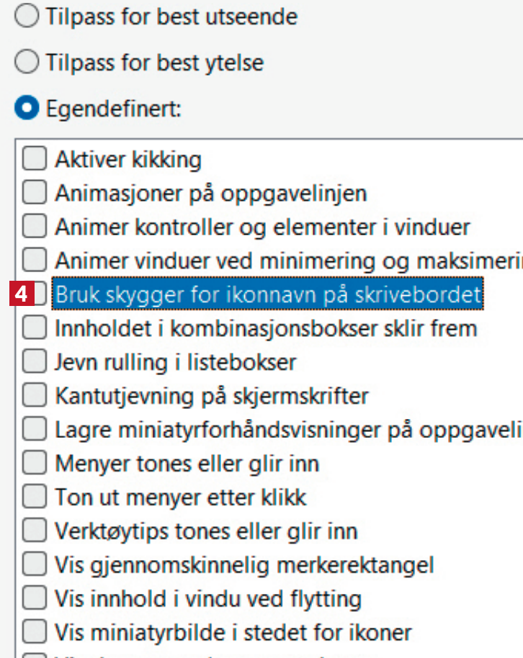Enable 'Kantutjevning på skjermskrifter'
This screenshot has width=523, height=658.
point(34,395)
